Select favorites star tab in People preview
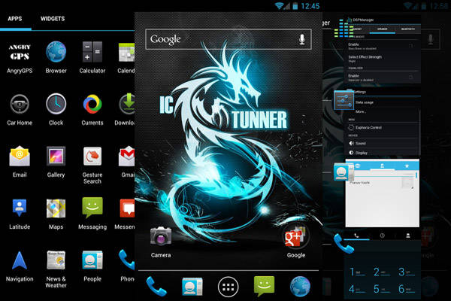 click(407, 166)
